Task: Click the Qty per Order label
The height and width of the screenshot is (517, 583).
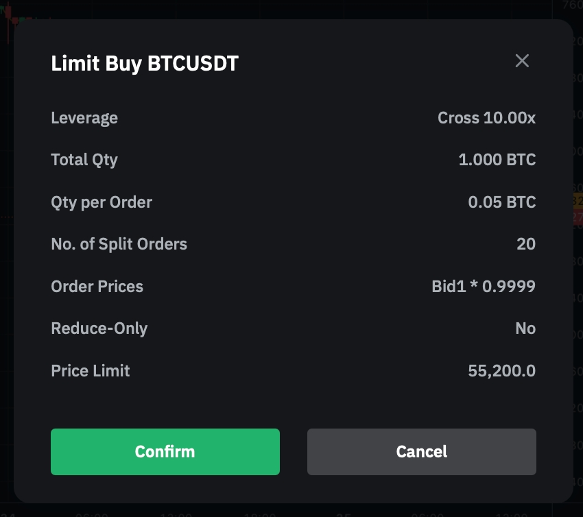Action: [x=102, y=202]
